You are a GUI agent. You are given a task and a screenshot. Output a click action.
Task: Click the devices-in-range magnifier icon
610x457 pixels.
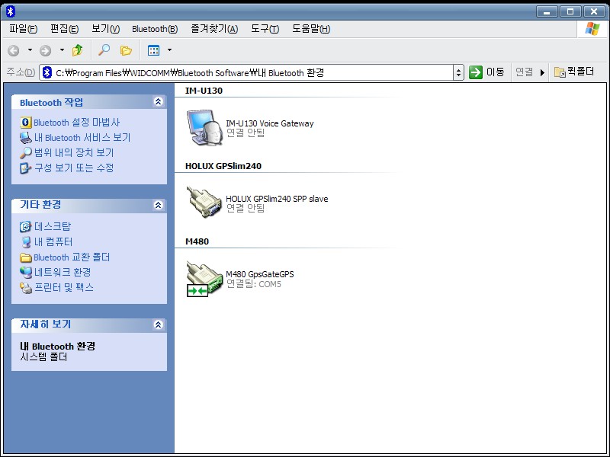tap(26, 153)
